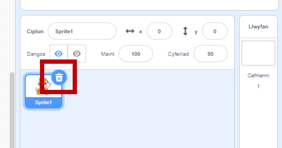Hide the sprite with the crossed-eye icon

77,54
